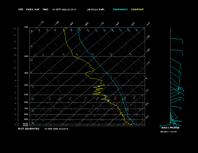This screenshot has height=153, width=198.
Task: Click the 0 temperature label on right axis
Action: (147, 78)
